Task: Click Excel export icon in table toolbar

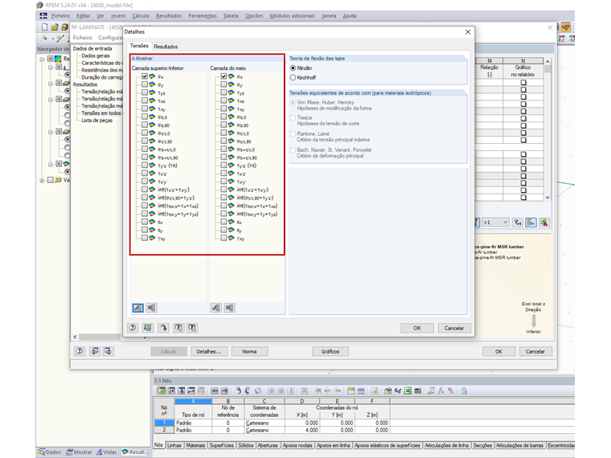Action: coord(408,391)
